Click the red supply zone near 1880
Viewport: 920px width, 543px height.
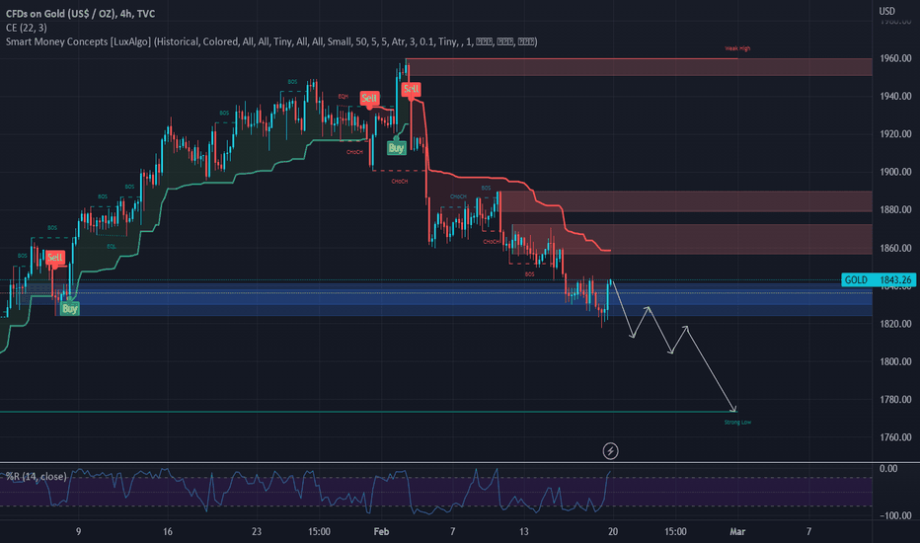click(x=685, y=201)
